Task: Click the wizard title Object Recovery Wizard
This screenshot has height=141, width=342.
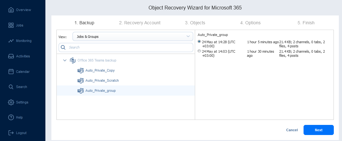Action: (195, 8)
